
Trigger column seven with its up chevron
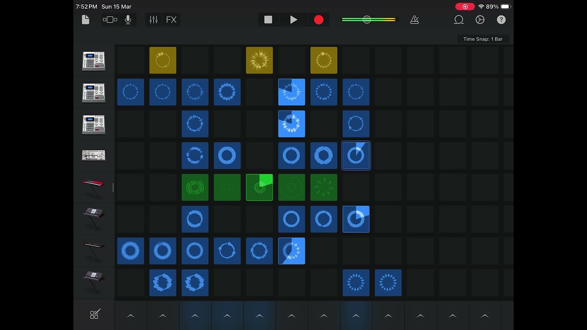(x=324, y=316)
